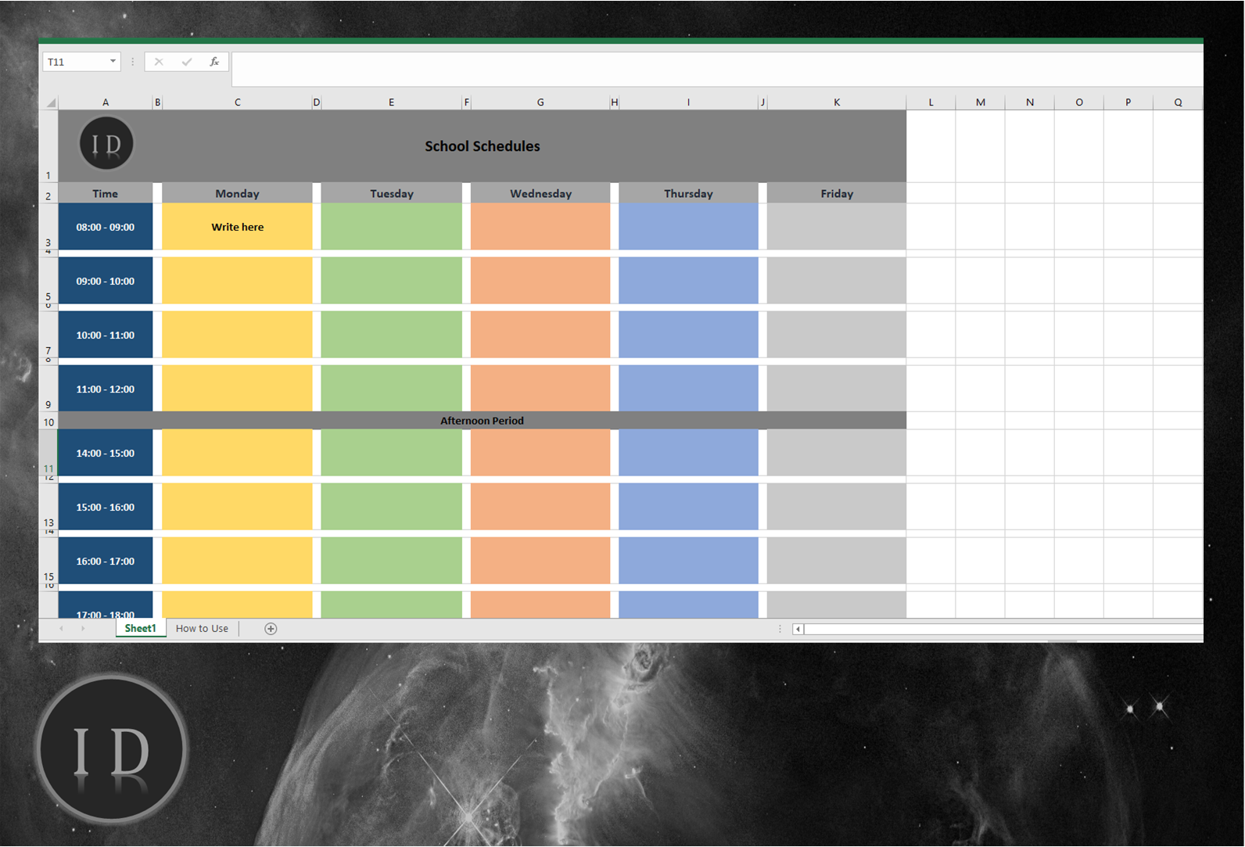Click the Time header cell

pyautogui.click(x=106, y=193)
